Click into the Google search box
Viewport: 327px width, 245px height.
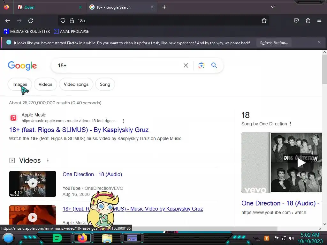point(119,65)
